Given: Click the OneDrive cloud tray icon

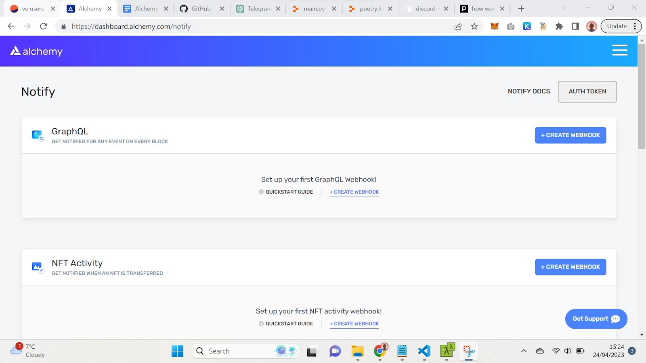Looking at the screenshot, I should (x=540, y=351).
